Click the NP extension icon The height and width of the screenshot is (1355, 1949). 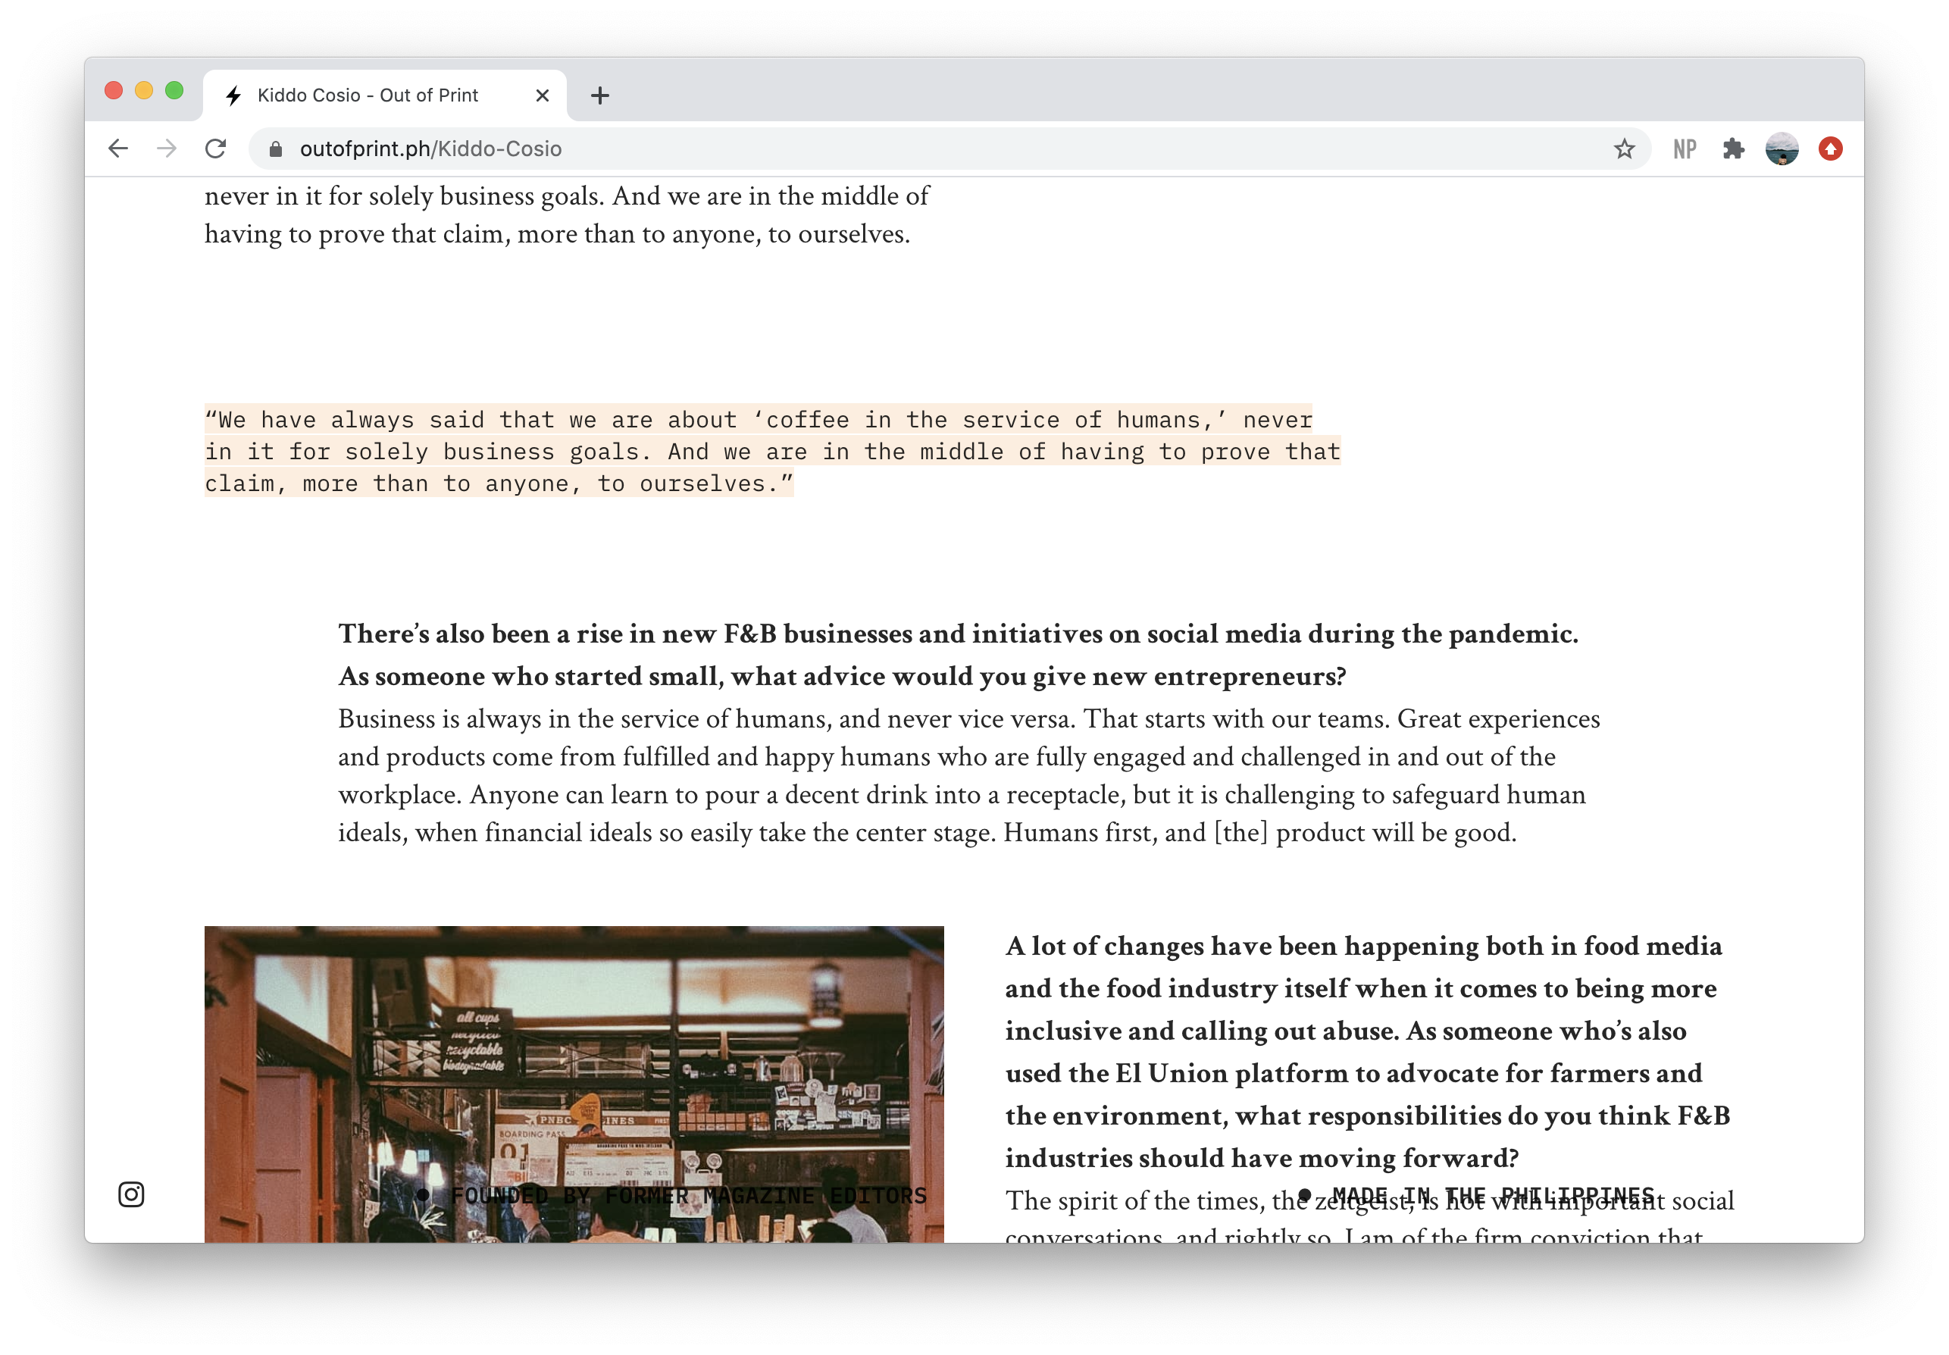(1684, 149)
